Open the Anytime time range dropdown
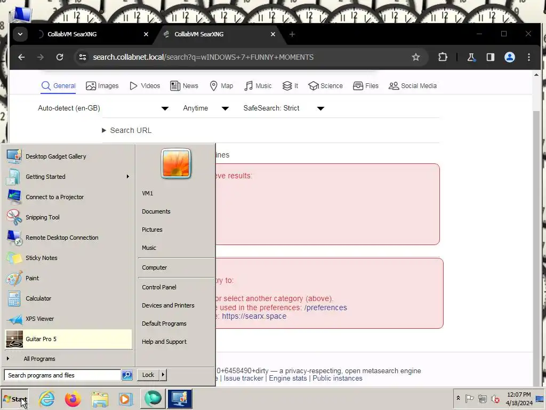The image size is (546, 410). pos(206,108)
